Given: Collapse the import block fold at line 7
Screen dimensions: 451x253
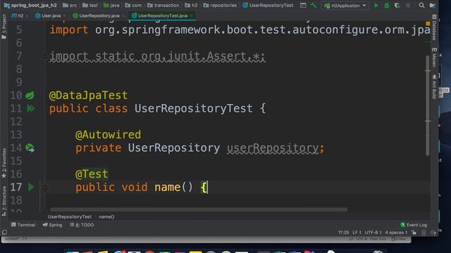Looking at the screenshot, I should click(44, 56).
